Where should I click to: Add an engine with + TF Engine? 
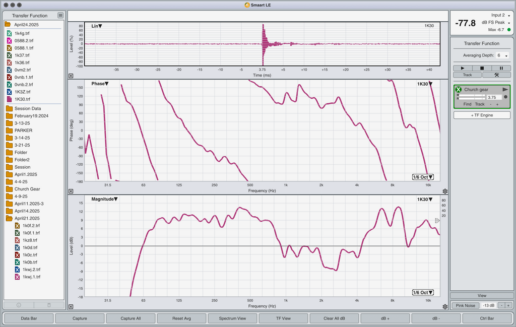point(482,115)
